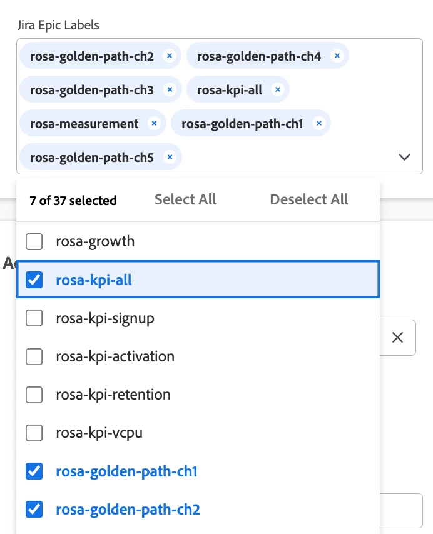Uncheck the rosa-kpi-all checkbox
The width and height of the screenshot is (433, 534).
click(34, 280)
